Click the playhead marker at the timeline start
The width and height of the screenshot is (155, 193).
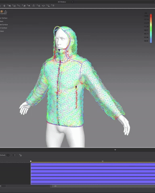pos(31,161)
